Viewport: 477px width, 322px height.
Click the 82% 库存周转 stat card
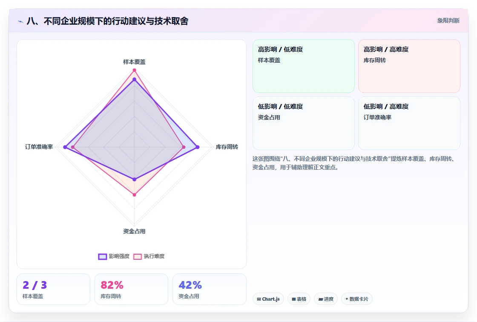click(x=132, y=289)
